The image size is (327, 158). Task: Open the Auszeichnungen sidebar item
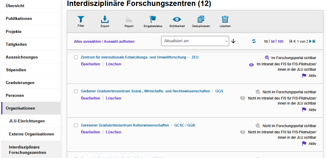31,57
